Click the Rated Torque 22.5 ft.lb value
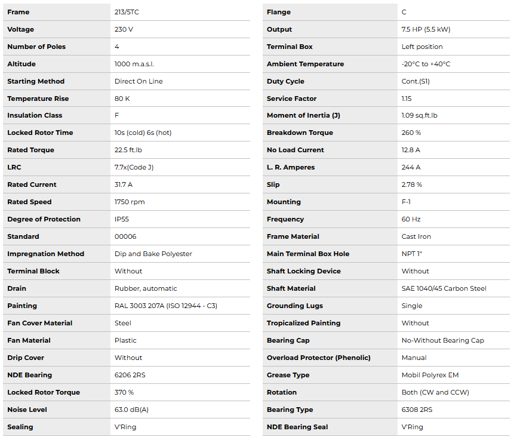 128,150
